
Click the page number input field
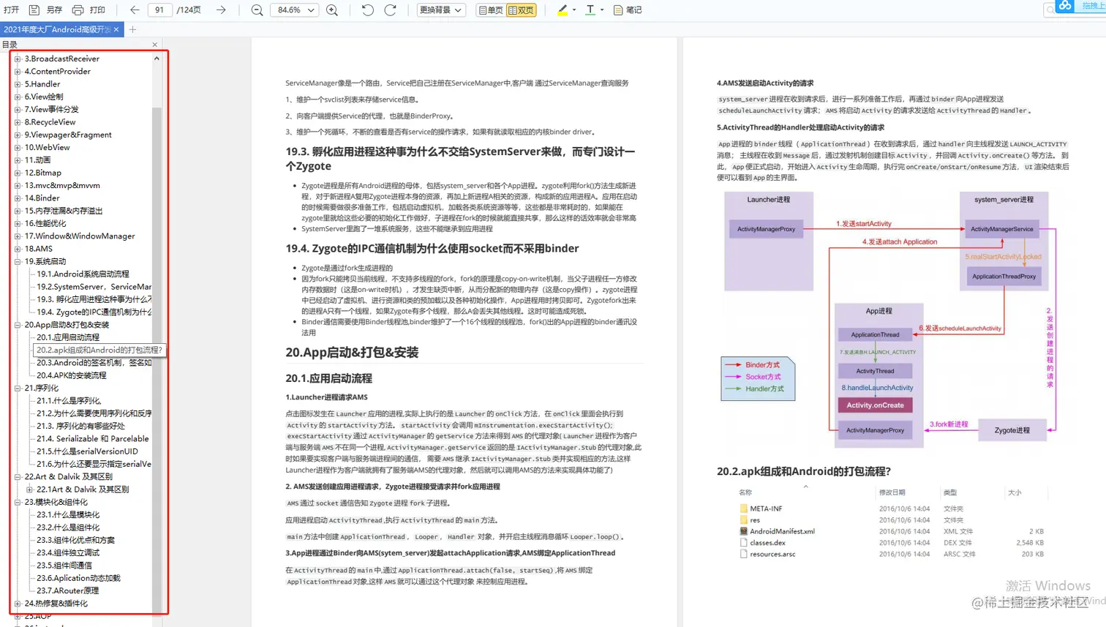click(159, 10)
